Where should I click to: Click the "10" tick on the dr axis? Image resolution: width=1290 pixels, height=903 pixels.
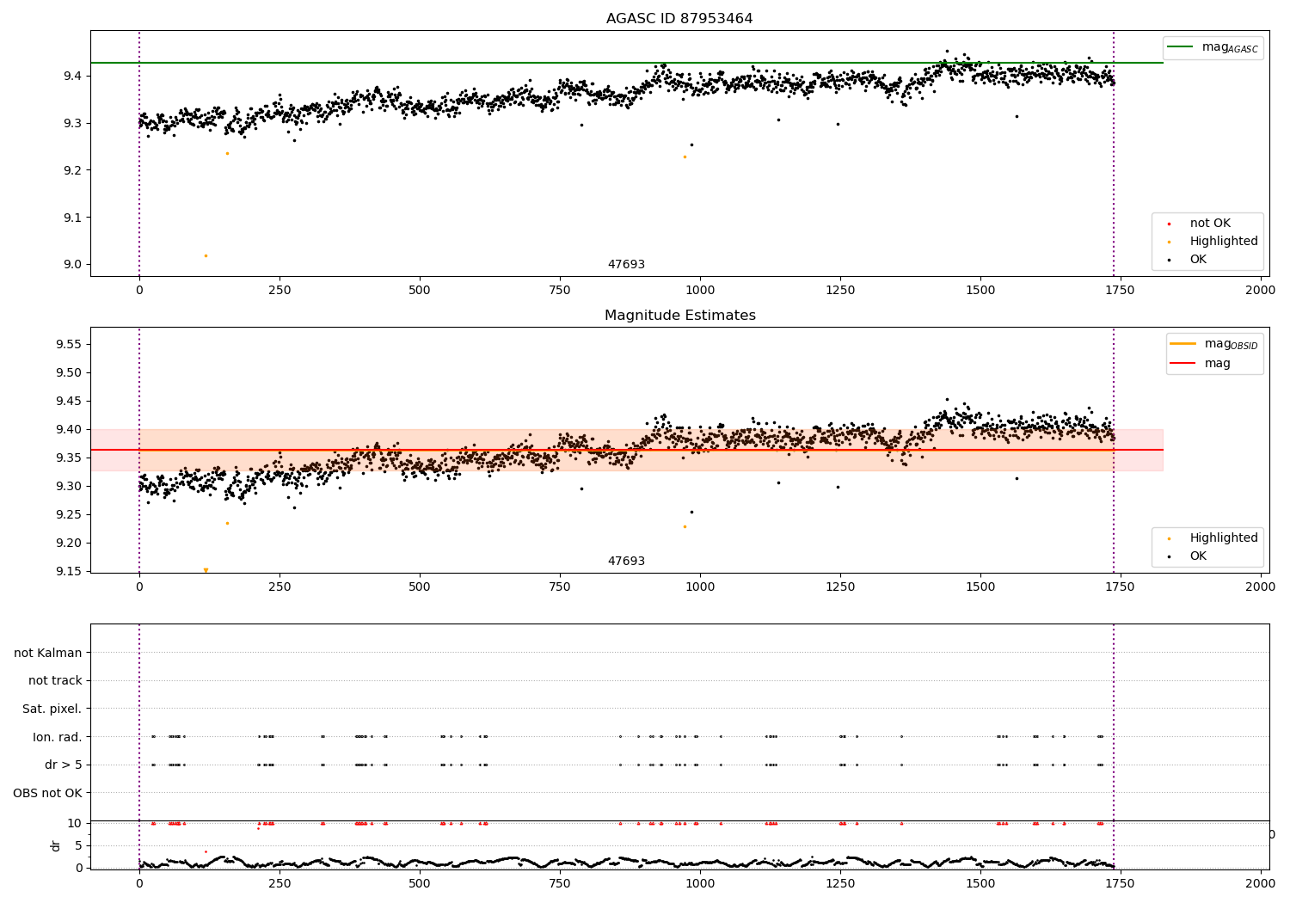point(75,824)
